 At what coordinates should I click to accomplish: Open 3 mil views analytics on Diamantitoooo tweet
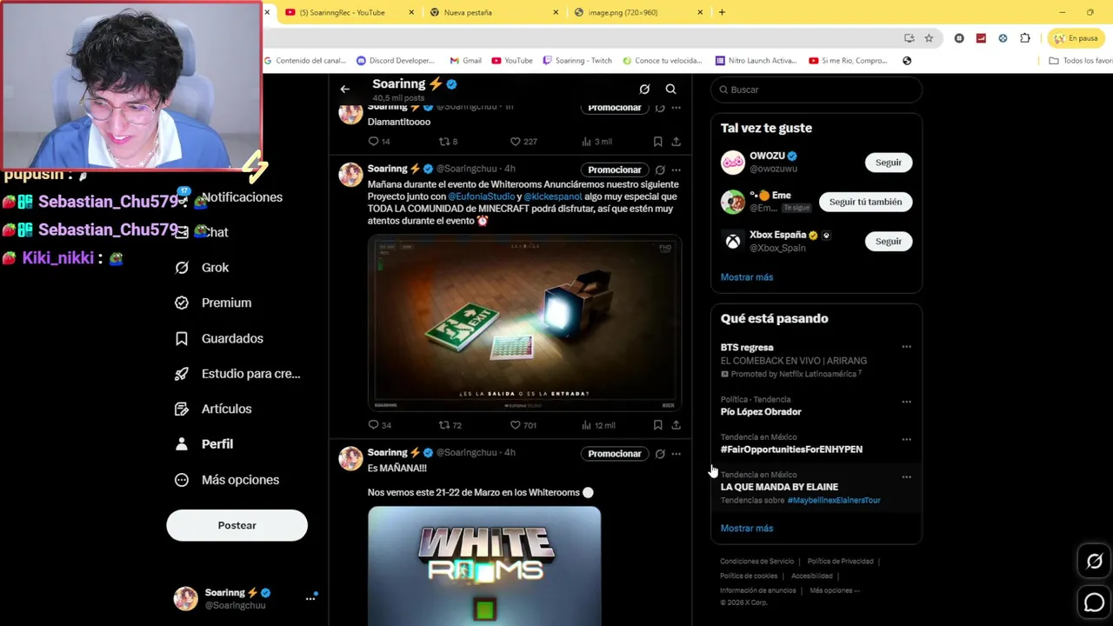pyautogui.click(x=596, y=141)
